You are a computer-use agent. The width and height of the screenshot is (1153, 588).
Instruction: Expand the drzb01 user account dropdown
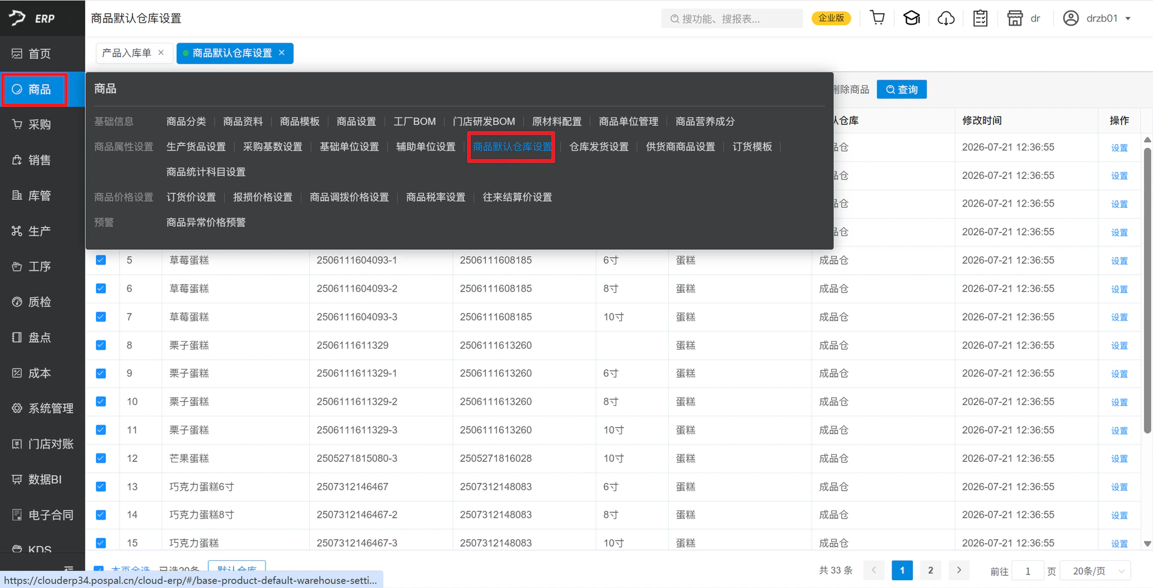pyautogui.click(x=1097, y=18)
